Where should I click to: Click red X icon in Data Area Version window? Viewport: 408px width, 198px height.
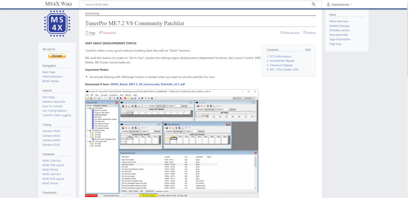click(170, 128)
